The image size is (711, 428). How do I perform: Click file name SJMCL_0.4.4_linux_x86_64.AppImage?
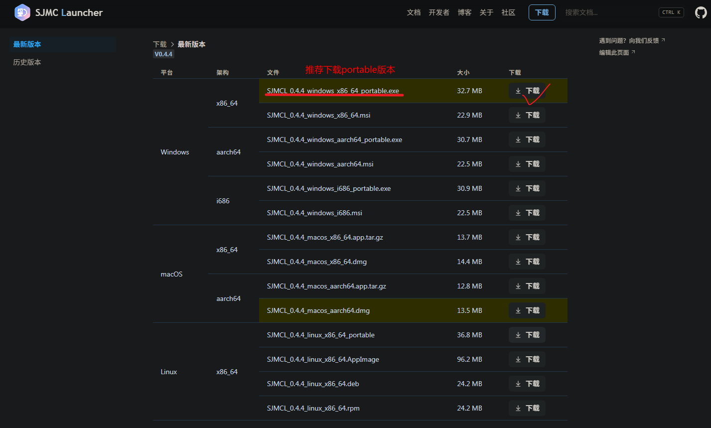[323, 359]
